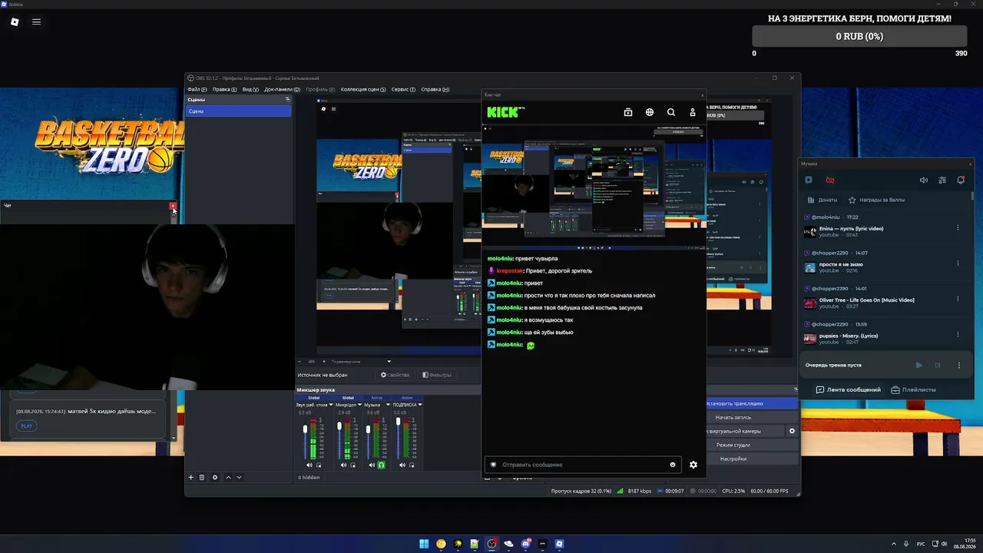Open the Сервис menu in OBS
This screenshot has width=983, height=553.
[x=403, y=89]
